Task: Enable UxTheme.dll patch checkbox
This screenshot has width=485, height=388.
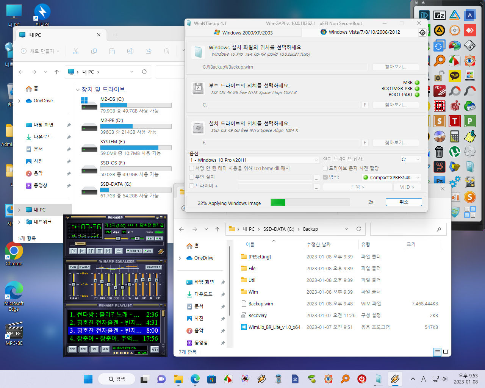Action: tap(192, 168)
